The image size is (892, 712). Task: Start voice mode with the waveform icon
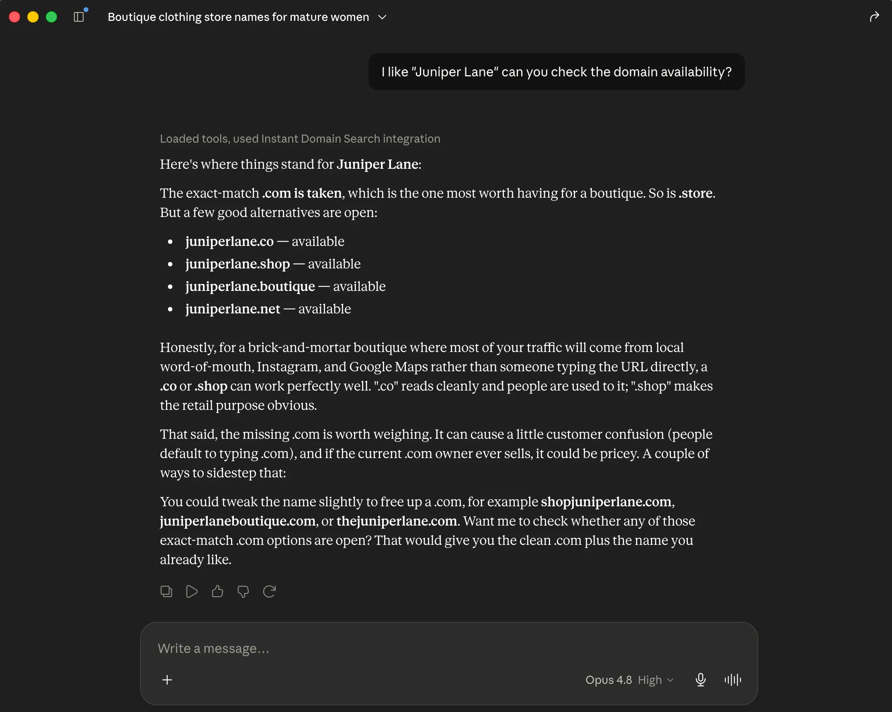coord(733,680)
